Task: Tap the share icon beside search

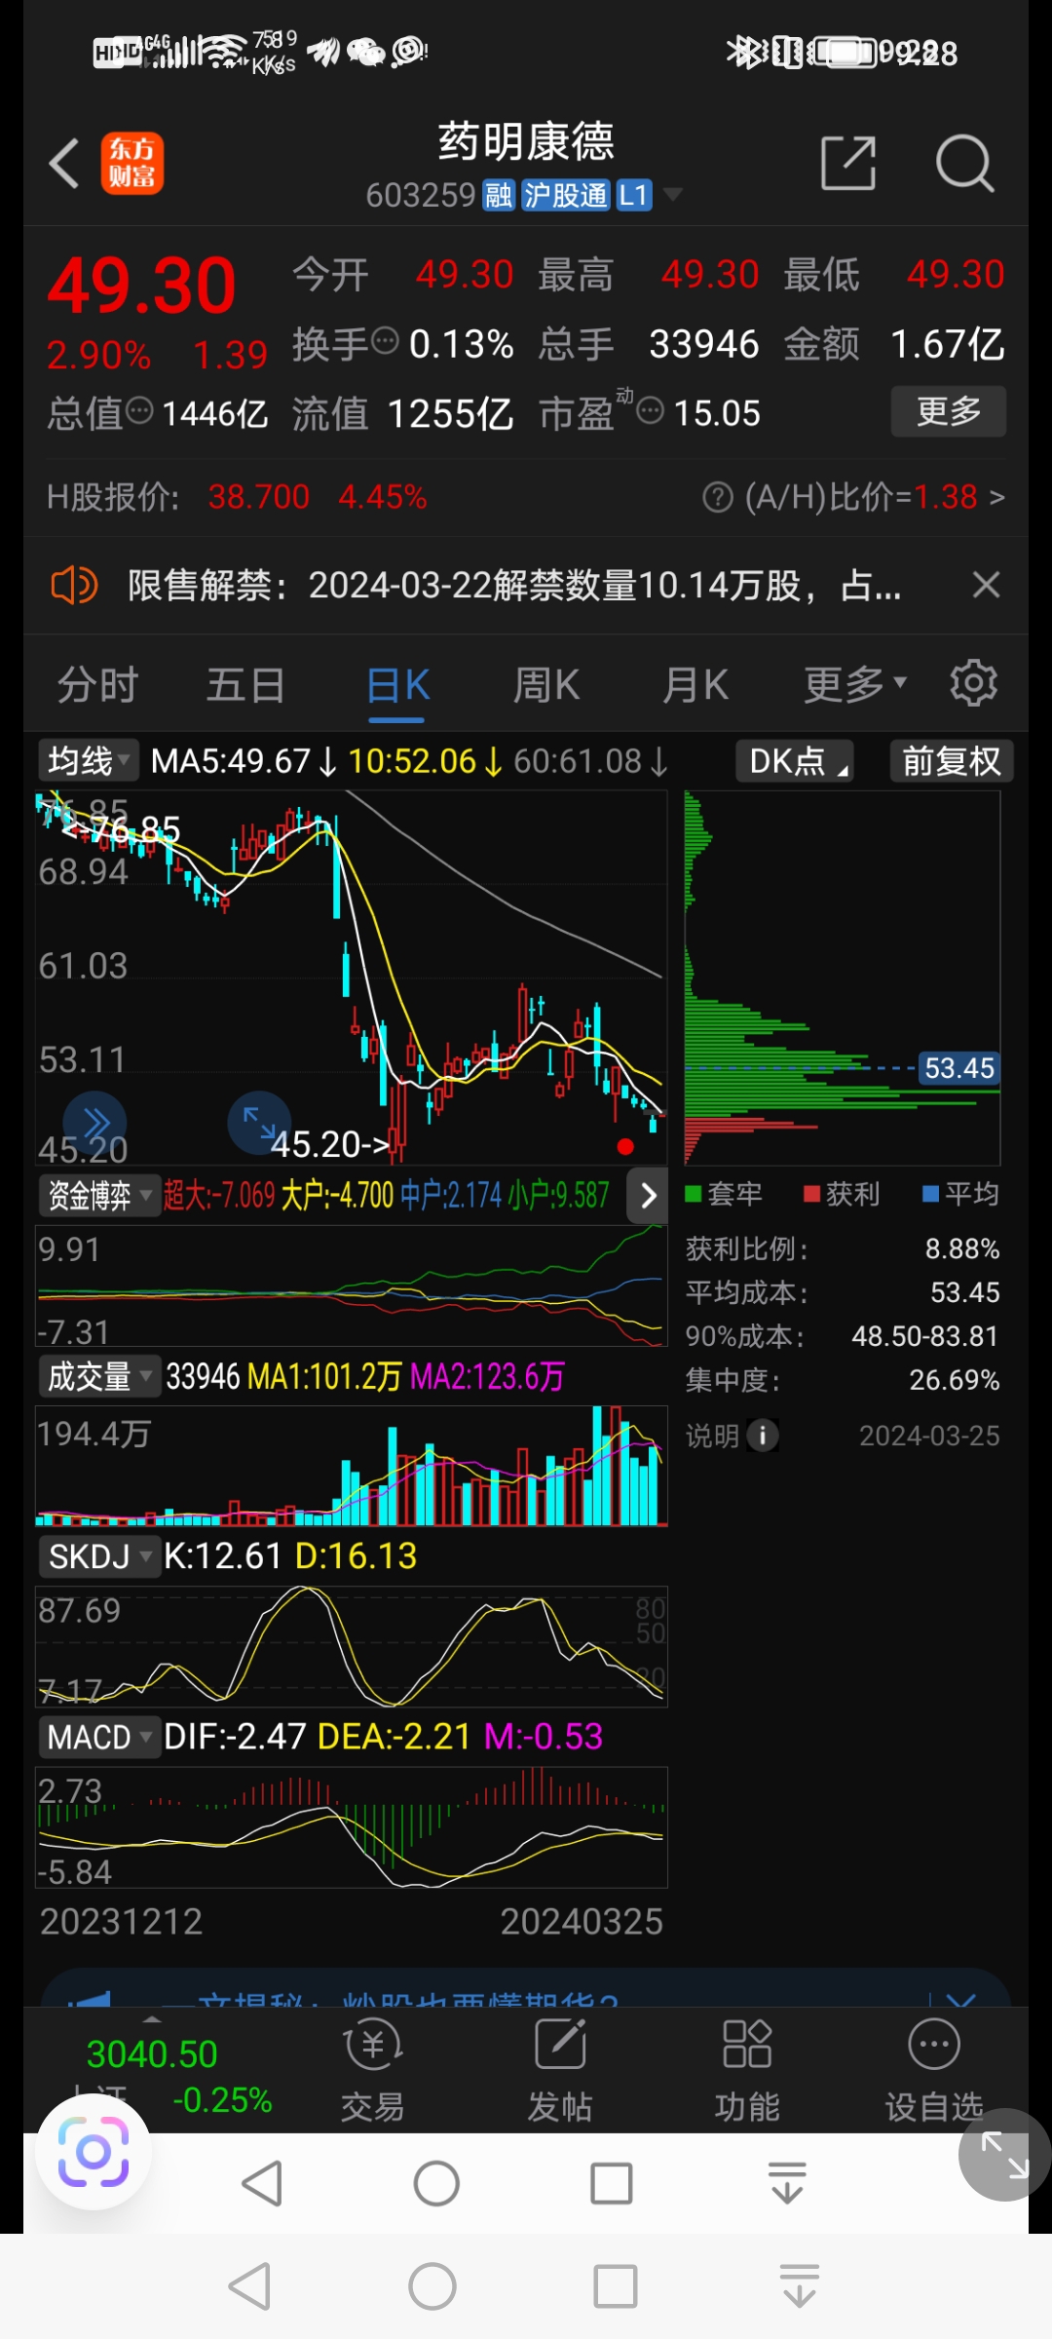Action: [x=848, y=163]
